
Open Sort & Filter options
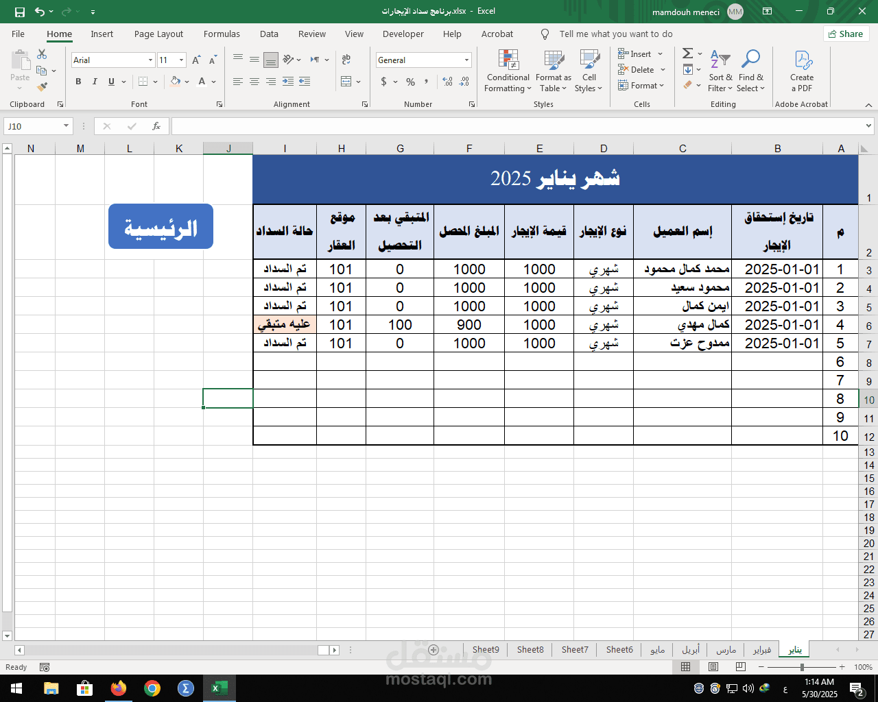click(x=720, y=71)
